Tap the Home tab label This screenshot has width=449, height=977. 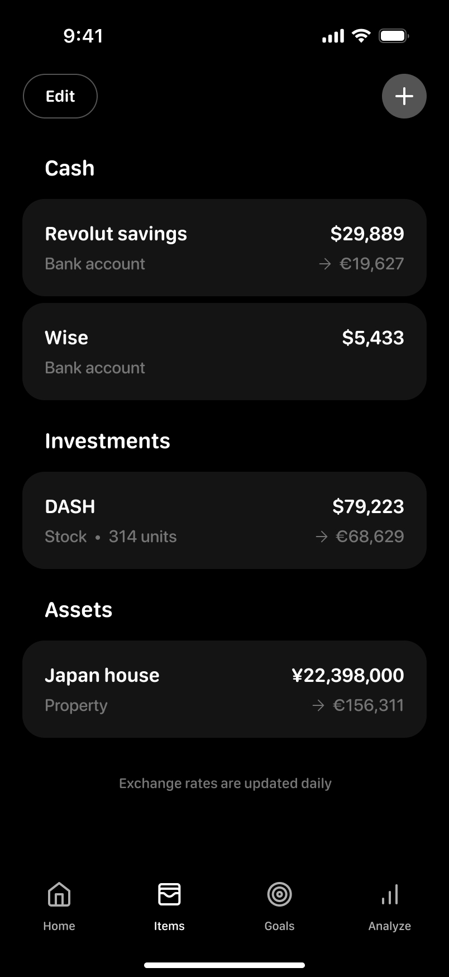pyautogui.click(x=59, y=926)
